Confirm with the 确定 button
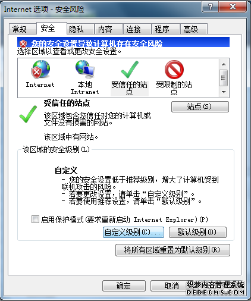251x301 pixels. coord(124,286)
